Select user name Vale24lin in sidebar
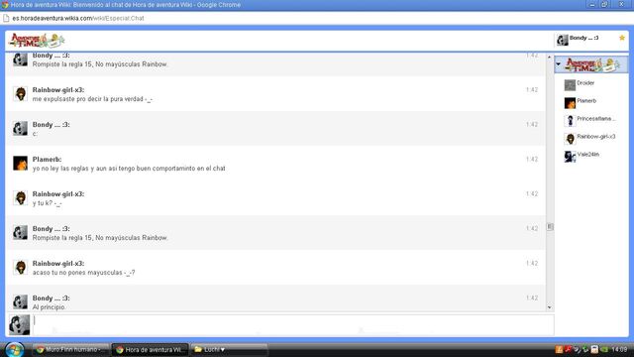This screenshot has height=357, width=634. tap(587, 155)
